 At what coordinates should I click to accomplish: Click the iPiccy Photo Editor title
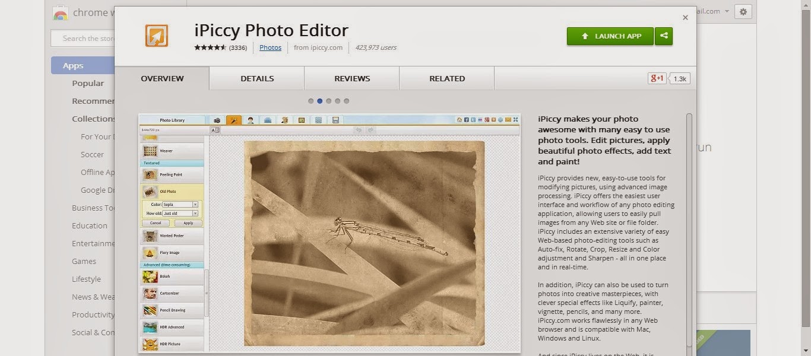click(271, 30)
